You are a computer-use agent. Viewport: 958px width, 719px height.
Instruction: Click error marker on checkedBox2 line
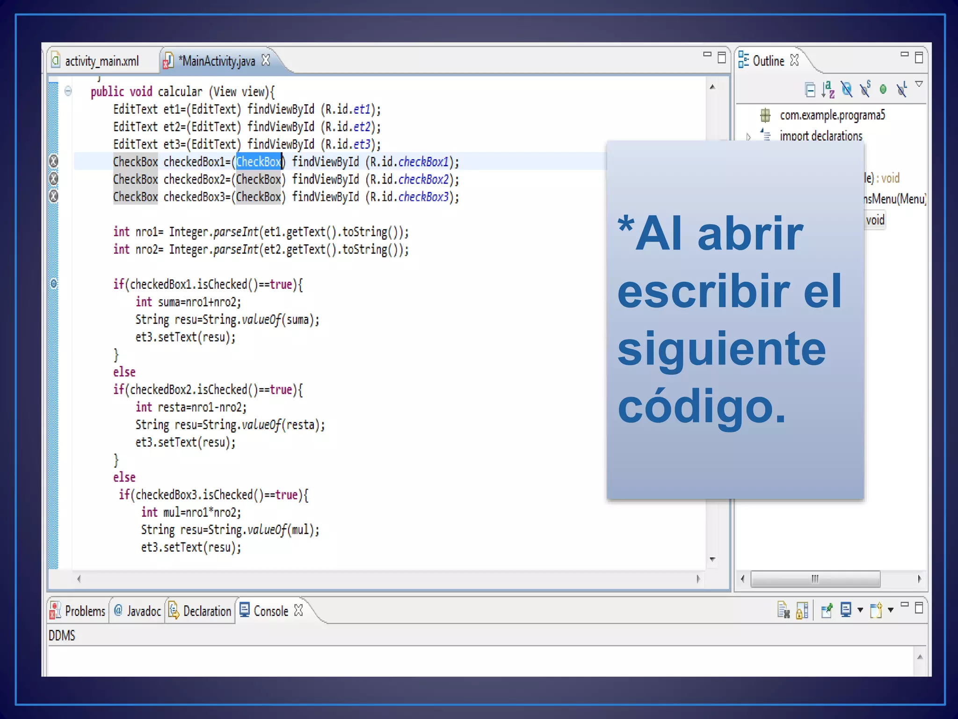[54, 179]
